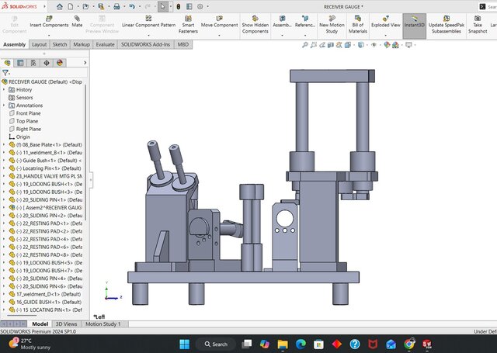497x353 pixels.
Task: Open Reference Geometry tool
Action: (x=305, y=22)
